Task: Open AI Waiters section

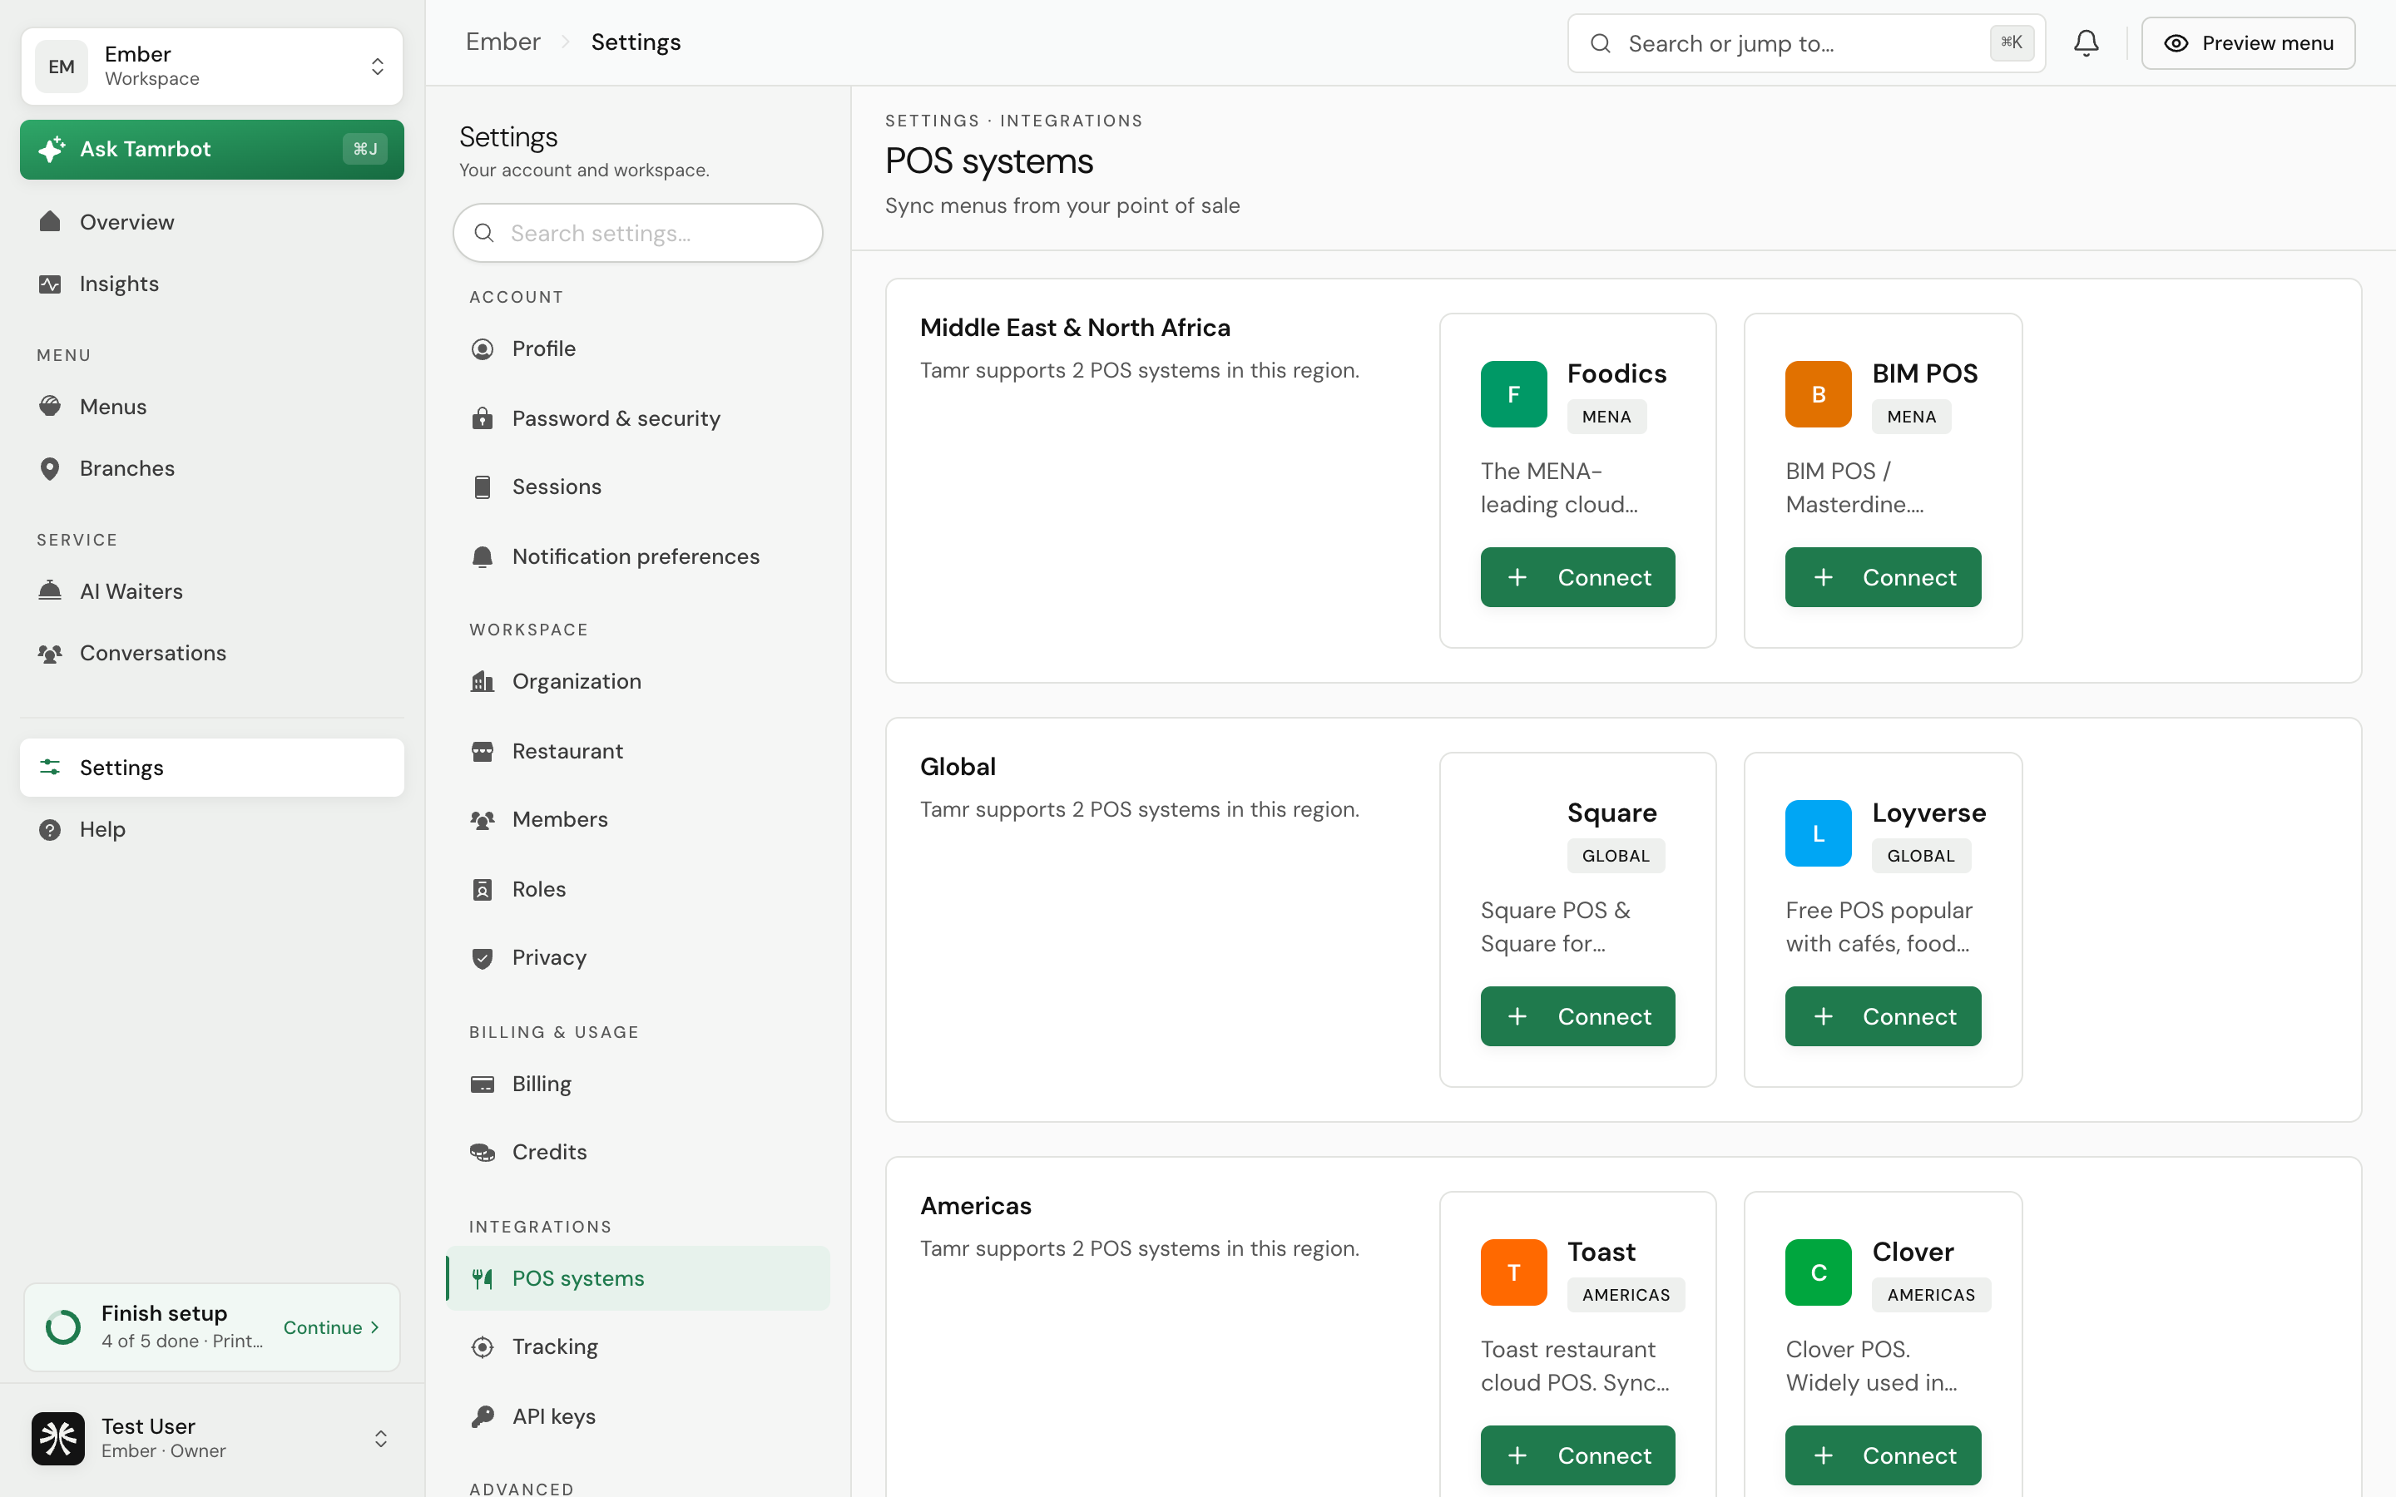Action: [x=212, y=591]
